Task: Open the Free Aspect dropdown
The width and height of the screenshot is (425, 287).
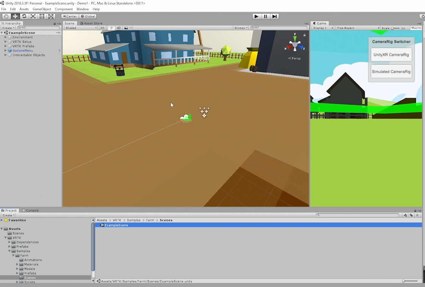Action: click(358, 28)
